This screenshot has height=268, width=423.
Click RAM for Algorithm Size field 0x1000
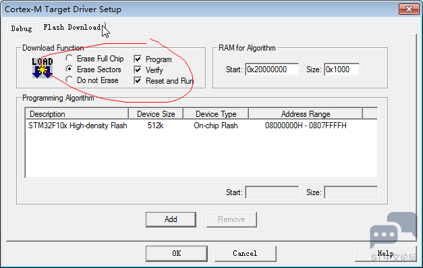pos(342,70)
